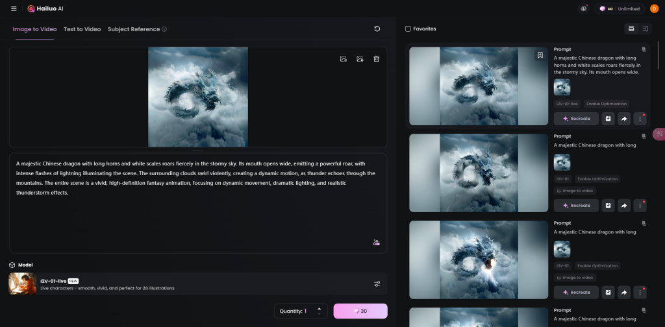Click the first image upload icon in preview

click(343, 59)
